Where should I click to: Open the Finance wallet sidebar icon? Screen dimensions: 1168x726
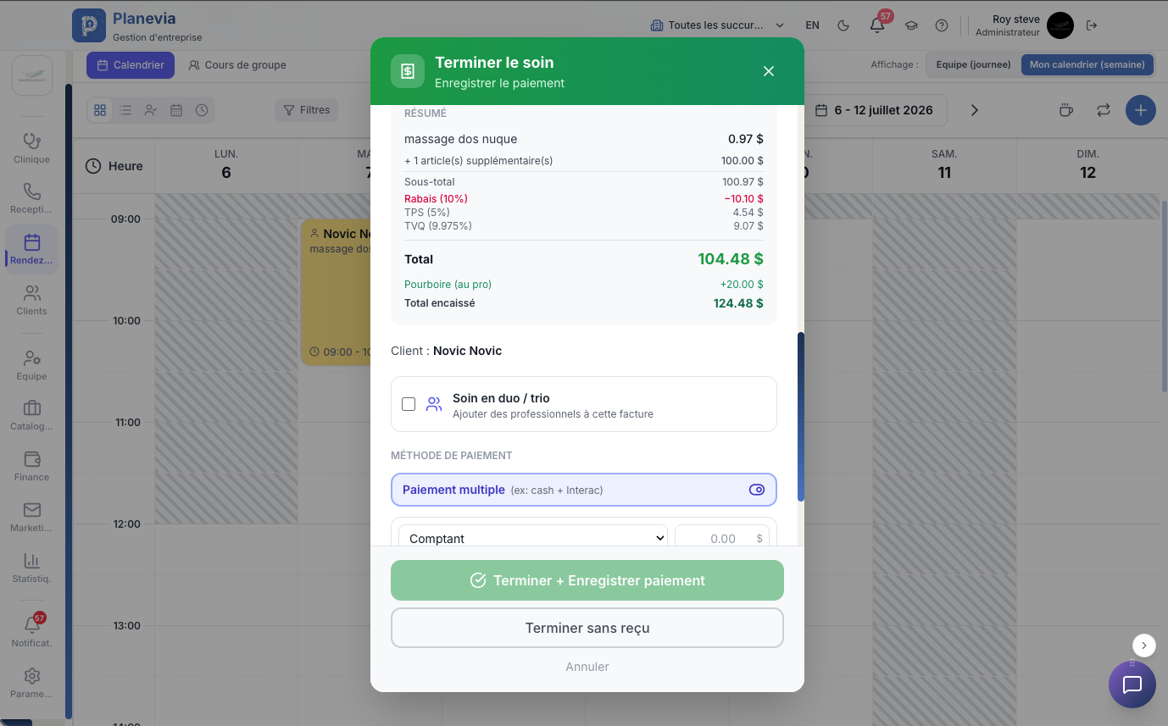click(x=32, y=465)
